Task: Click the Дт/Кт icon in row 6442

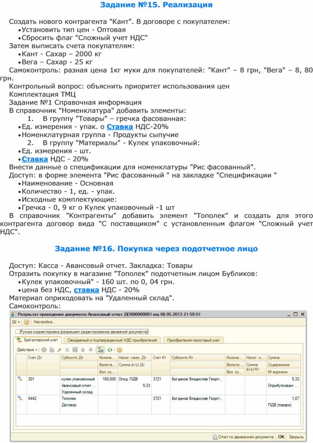Action: [x=20, y=398]
